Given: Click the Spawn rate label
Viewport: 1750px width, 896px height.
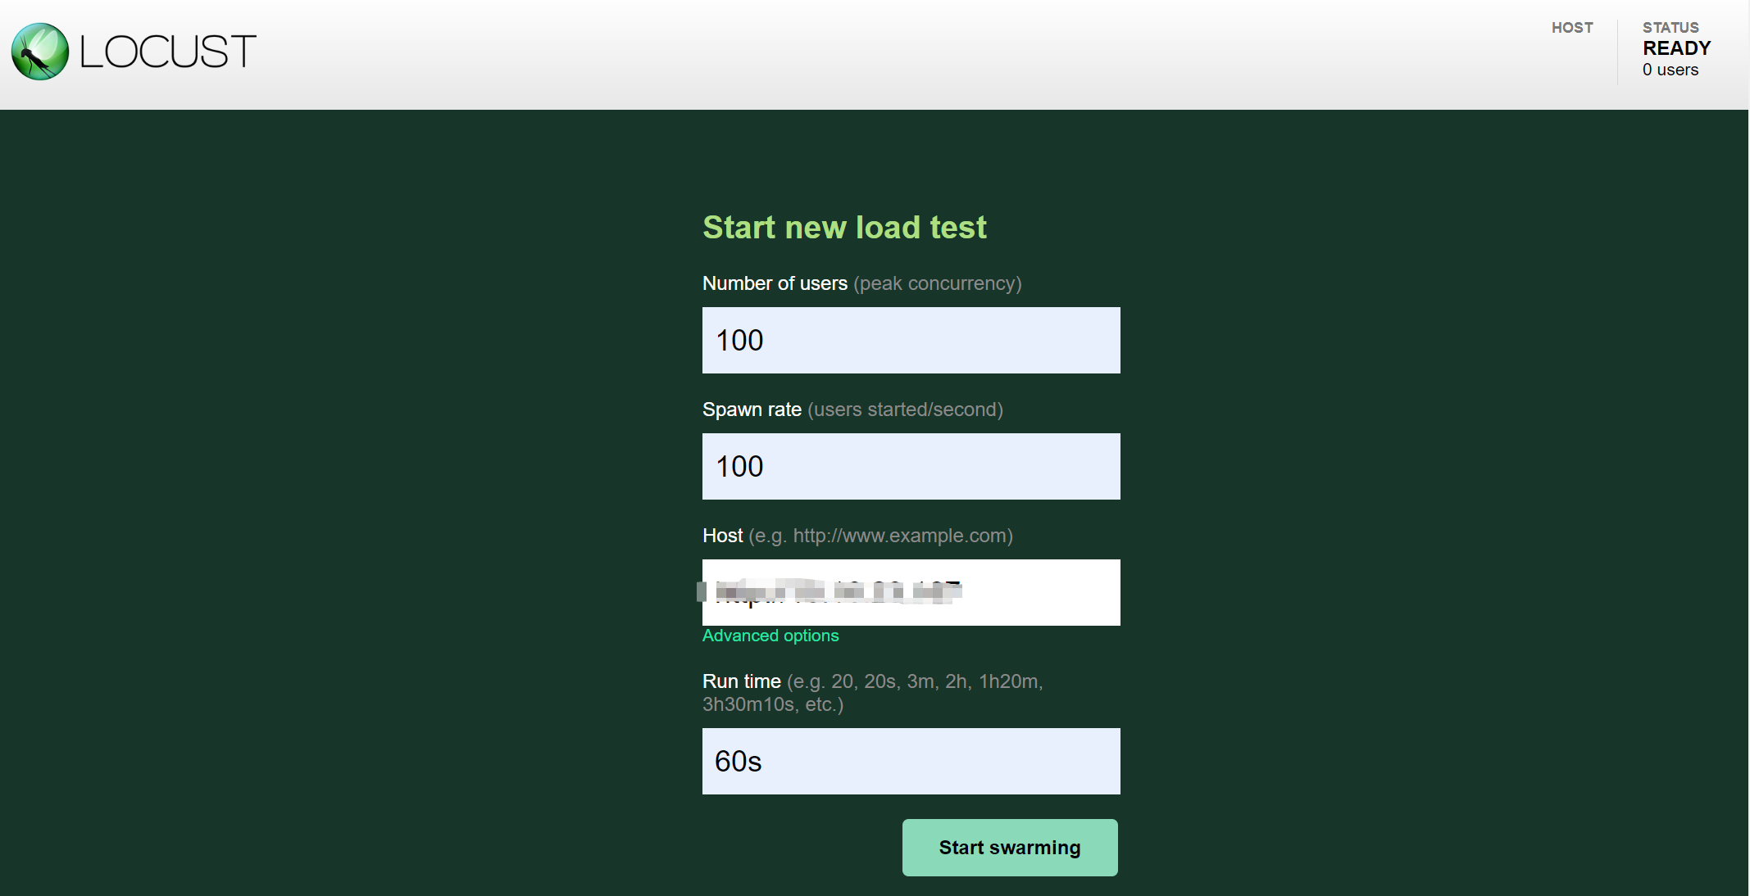Looking at the screenshot, I should pyautogui.click(x=752, y=410).
